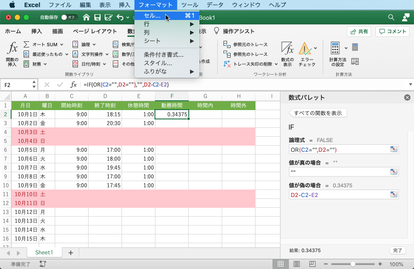Open the 行 submenu
This screenshot has width=414, height=269.
pyautogui.click(x=167, y=24)
